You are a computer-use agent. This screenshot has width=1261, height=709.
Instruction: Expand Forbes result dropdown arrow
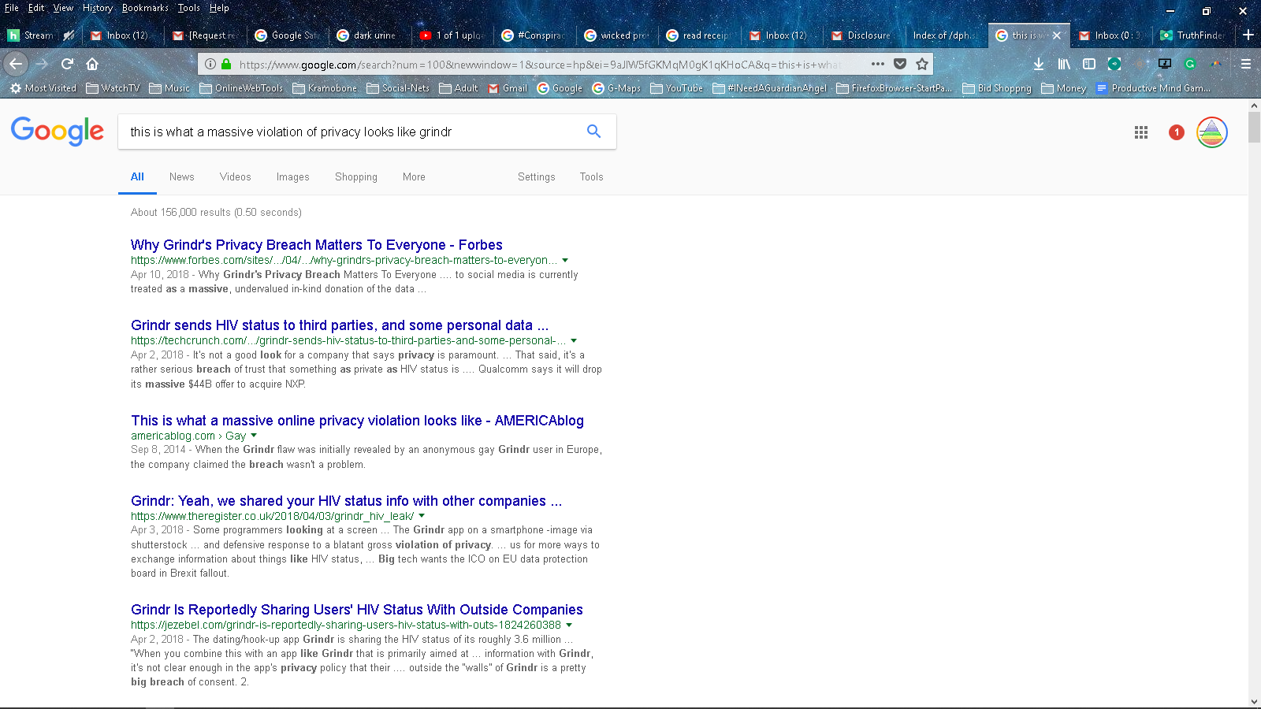(565, 260)
